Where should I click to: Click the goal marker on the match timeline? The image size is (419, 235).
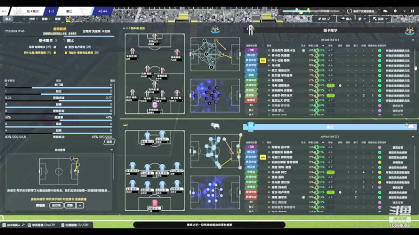click(x=296, y=10)
